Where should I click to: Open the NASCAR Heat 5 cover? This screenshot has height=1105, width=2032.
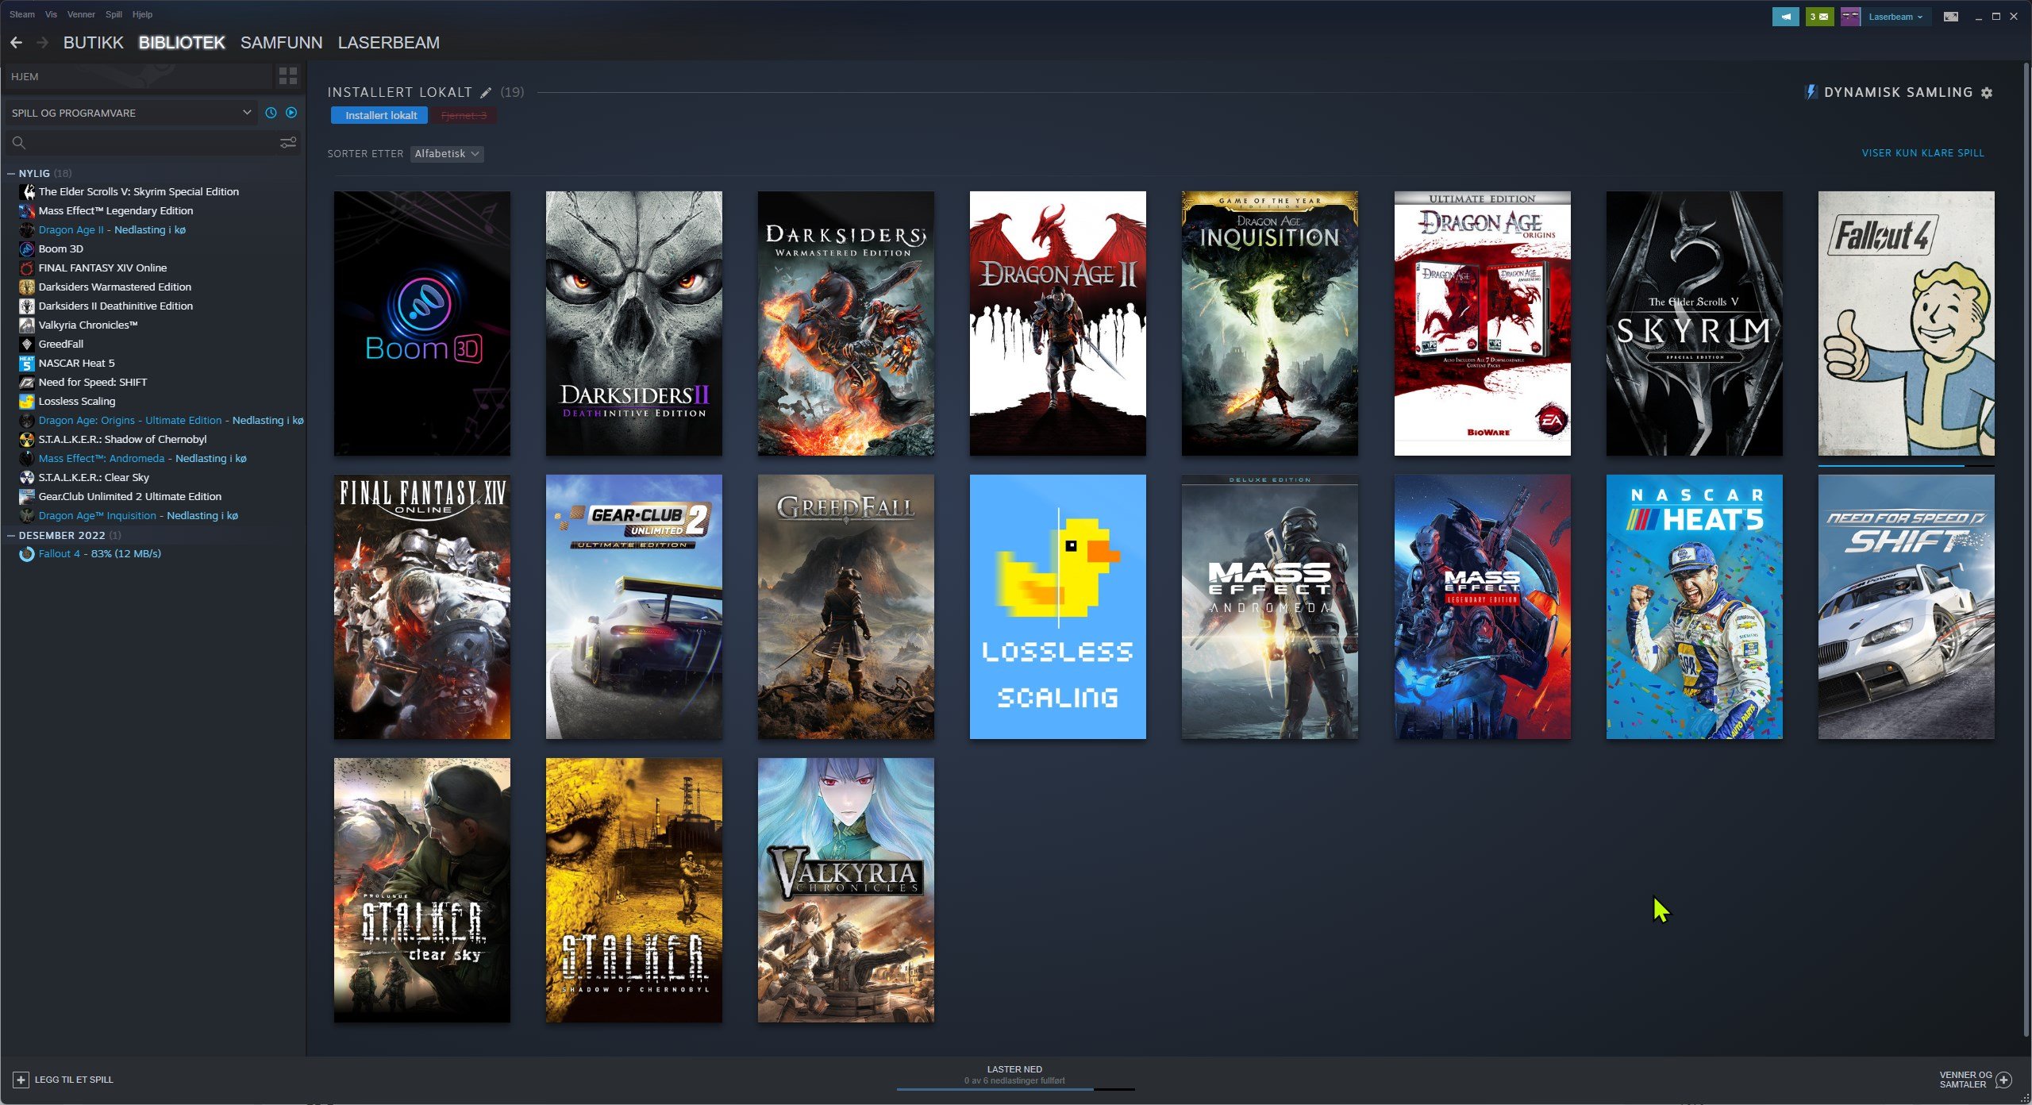click(x=1695, y=606)
